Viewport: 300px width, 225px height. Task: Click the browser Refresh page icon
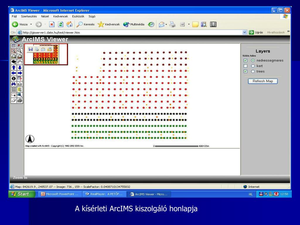[x=61, y=24]
